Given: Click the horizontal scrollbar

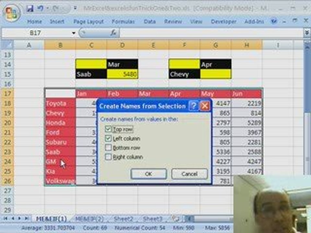Looking at the screenshot, I should click(212, 219).
